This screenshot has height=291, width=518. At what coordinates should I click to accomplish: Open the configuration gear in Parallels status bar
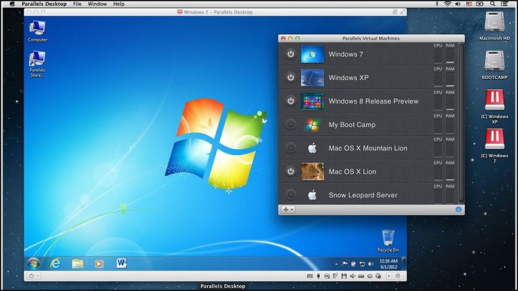(x=398, y=276)
